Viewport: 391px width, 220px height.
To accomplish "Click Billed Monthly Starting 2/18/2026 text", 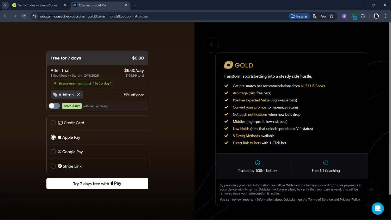I will (x=75, y=76).
